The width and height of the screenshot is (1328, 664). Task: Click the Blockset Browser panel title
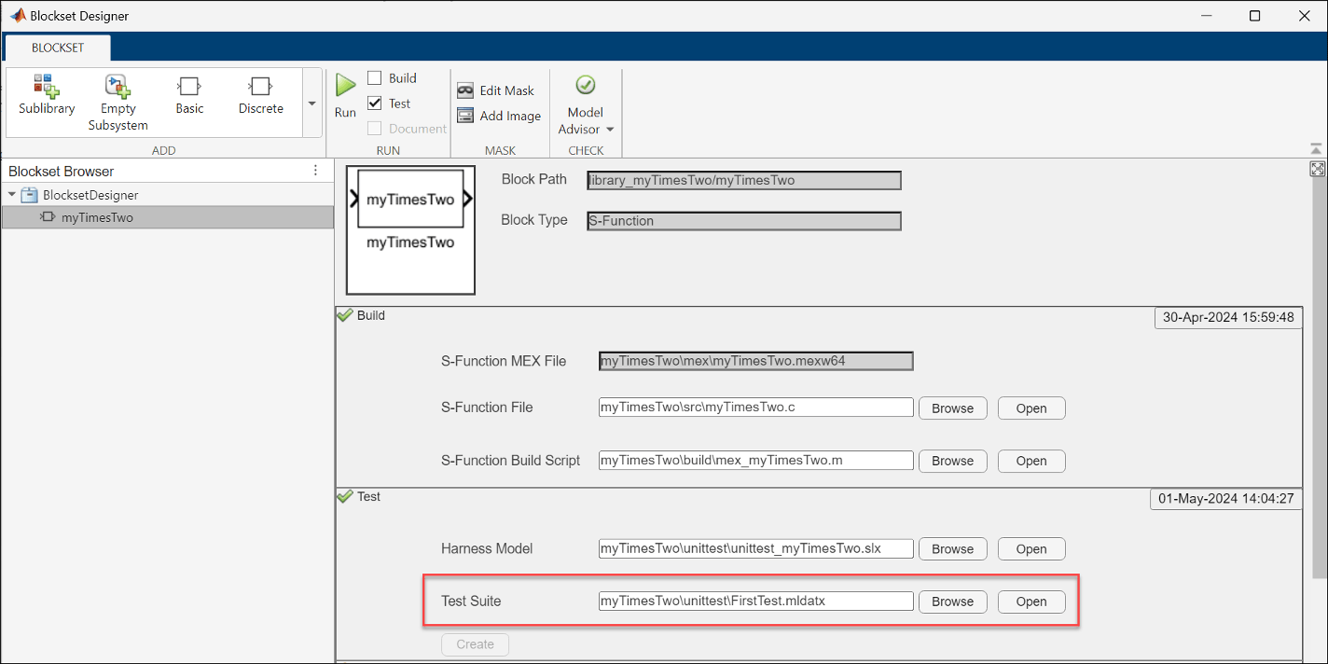pos(62,172)
